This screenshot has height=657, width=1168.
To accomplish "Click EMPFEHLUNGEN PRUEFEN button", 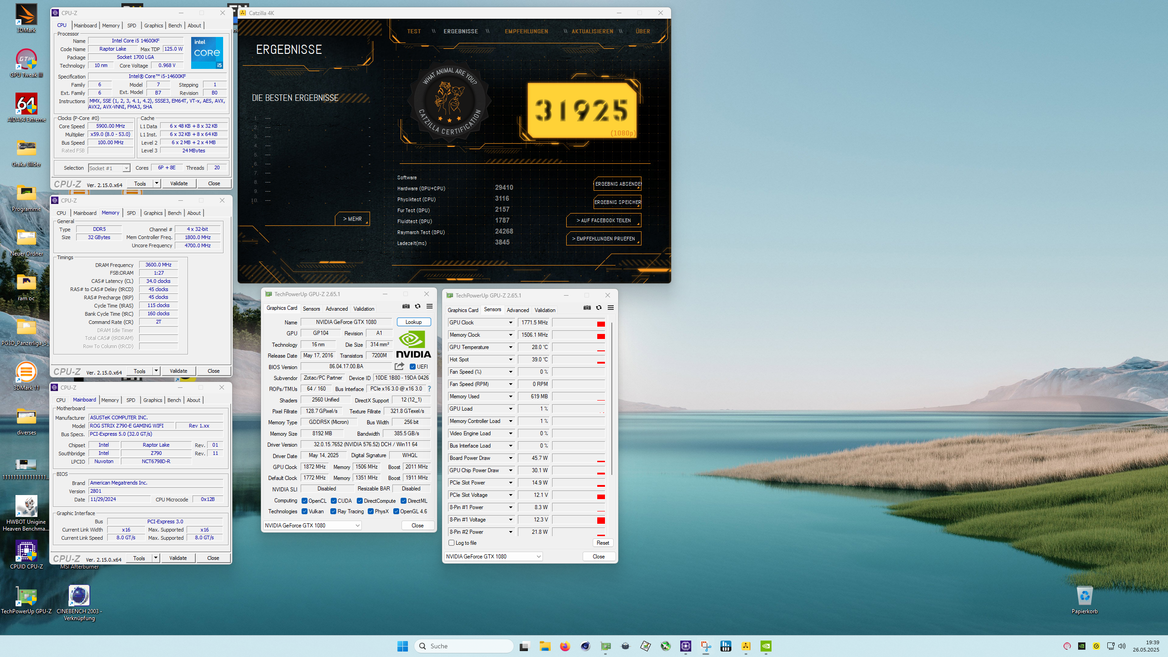I will click(x=604, y=239).
